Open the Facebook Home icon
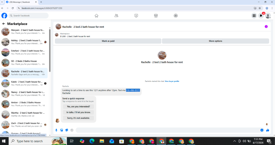The image size is (275, 145). tap(96, 15)
